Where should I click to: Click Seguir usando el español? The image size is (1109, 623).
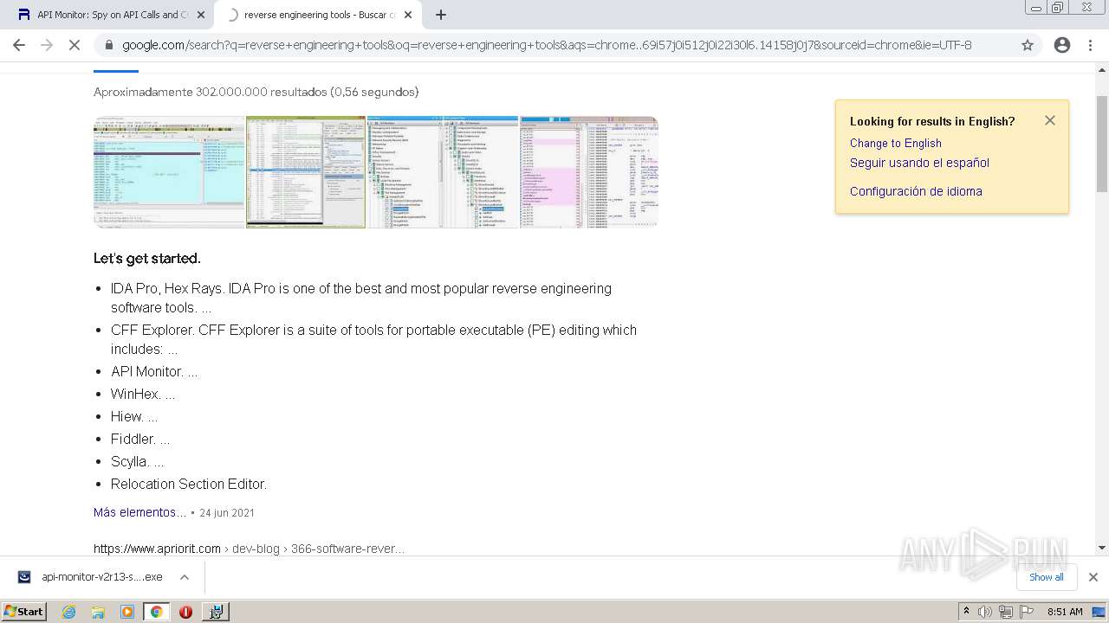[x=919, y=163]
